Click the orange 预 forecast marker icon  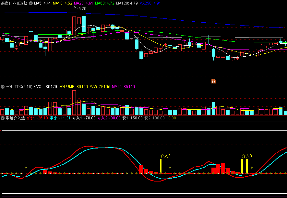(x=213, y=81)
